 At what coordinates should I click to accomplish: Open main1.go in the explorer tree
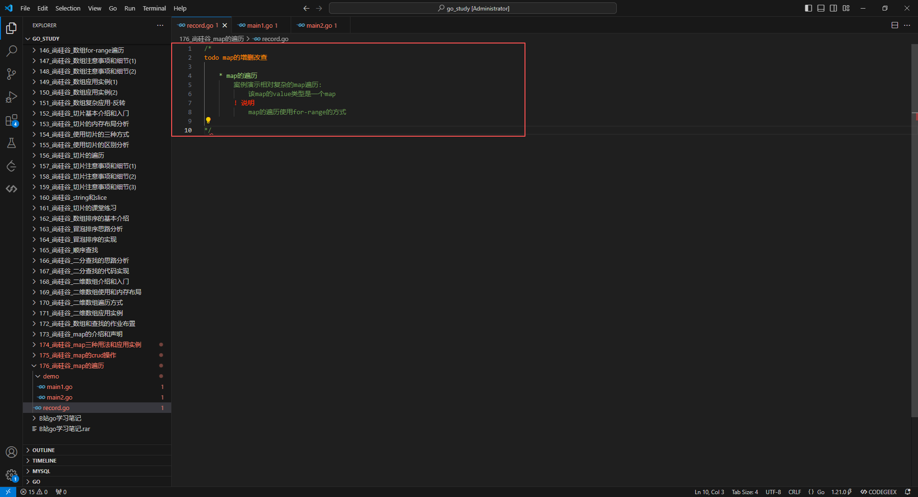pyautogui.click(x=97, y=387)
